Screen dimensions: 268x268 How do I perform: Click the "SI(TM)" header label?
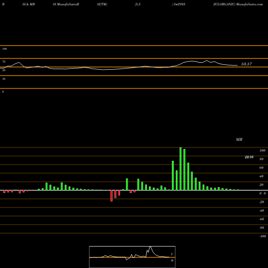click(102, 4)
